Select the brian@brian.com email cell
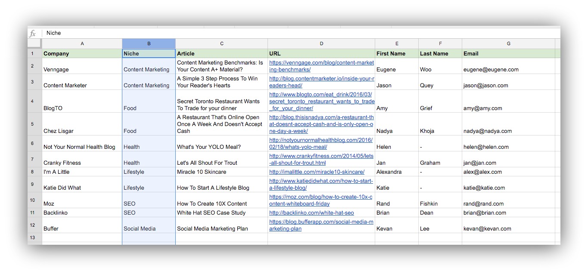 [509, 213]
